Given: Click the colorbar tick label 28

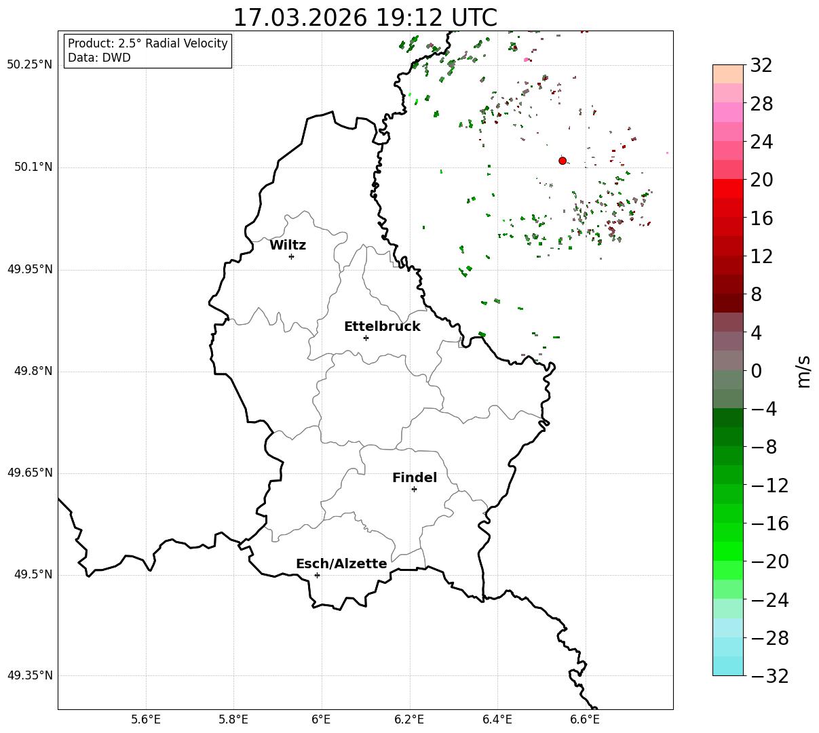Looking at the screenshot, I should 761,104.
